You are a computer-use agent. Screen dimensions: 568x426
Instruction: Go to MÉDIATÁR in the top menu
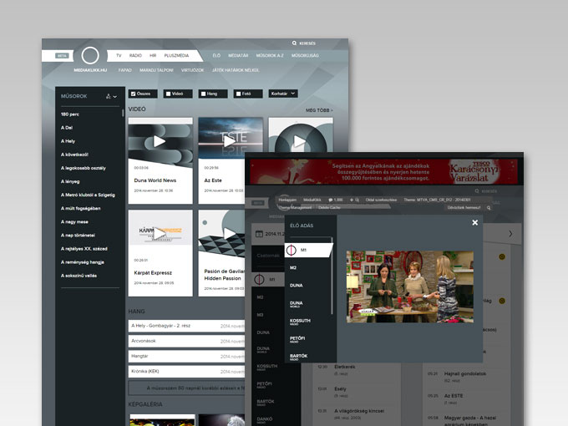[238, 55]
